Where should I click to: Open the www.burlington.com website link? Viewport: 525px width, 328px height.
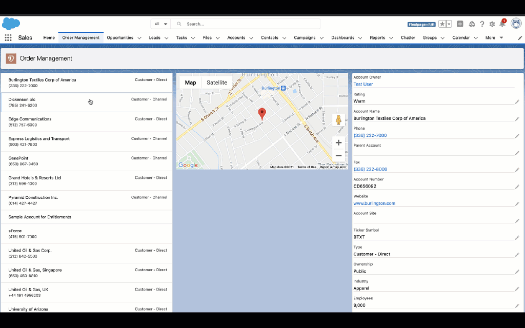click(x=374, y=203)
